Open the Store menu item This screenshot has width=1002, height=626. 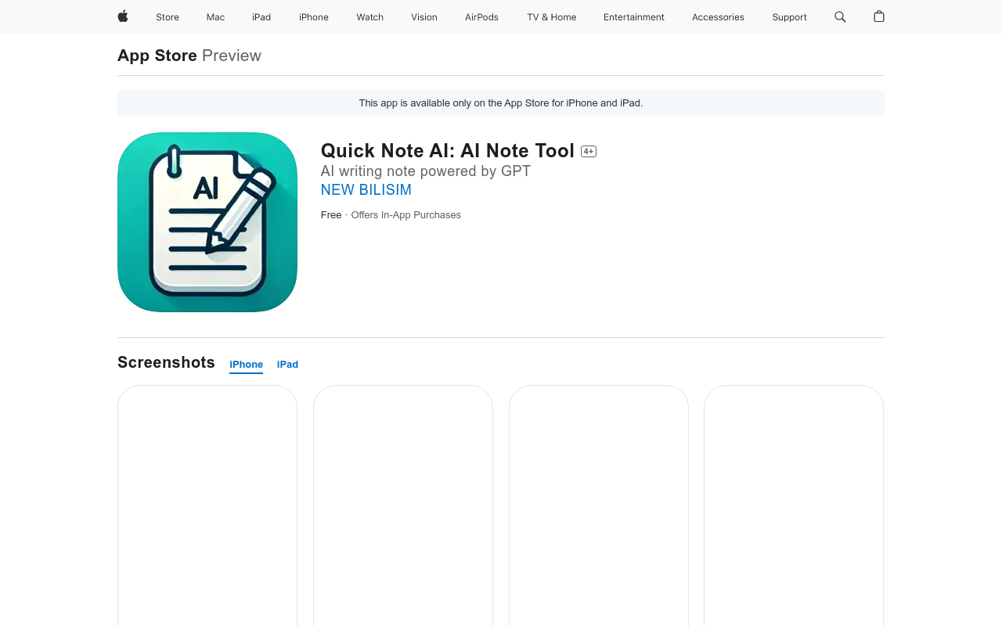[x=168, y=17]
